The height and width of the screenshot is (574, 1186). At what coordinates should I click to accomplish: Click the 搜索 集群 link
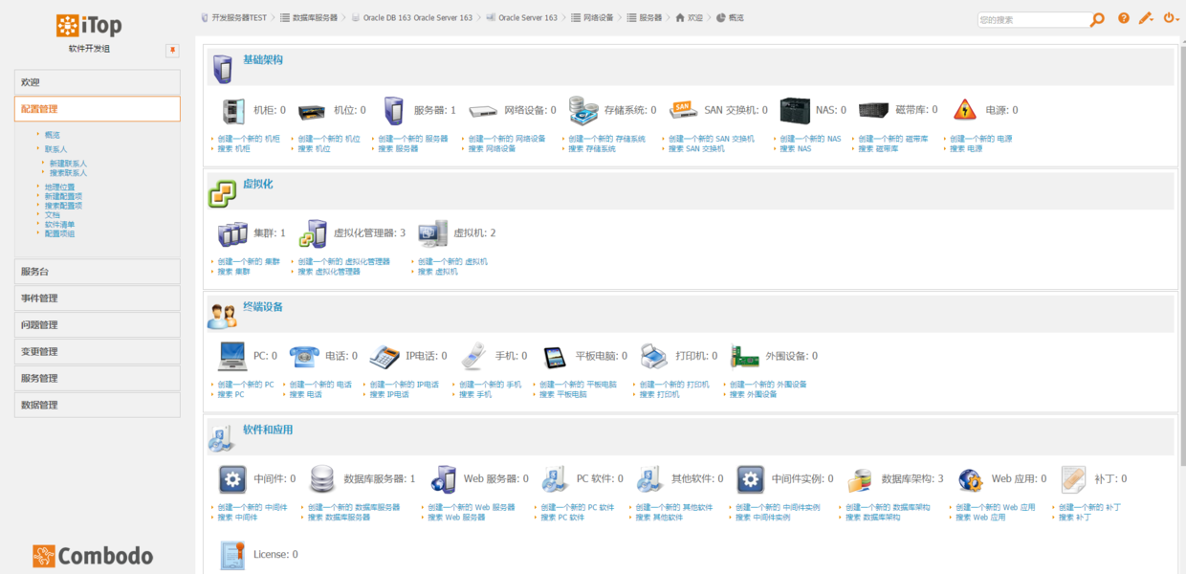point(233,272)
